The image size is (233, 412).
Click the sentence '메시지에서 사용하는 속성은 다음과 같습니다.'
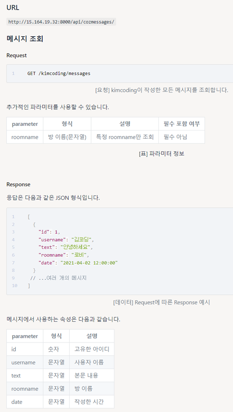[63, 320]
